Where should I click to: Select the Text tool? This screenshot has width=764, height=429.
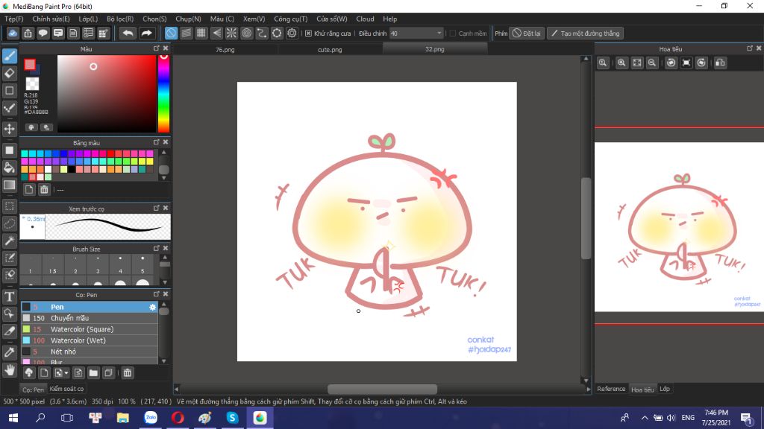coord(9,296)
